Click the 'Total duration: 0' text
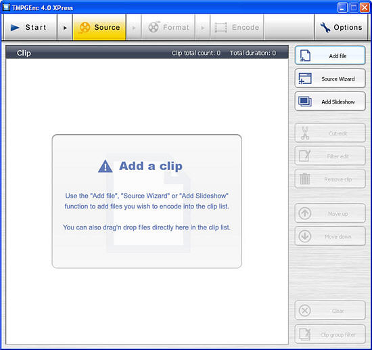This screenshot has width=372, height=350. click(253, 53)
